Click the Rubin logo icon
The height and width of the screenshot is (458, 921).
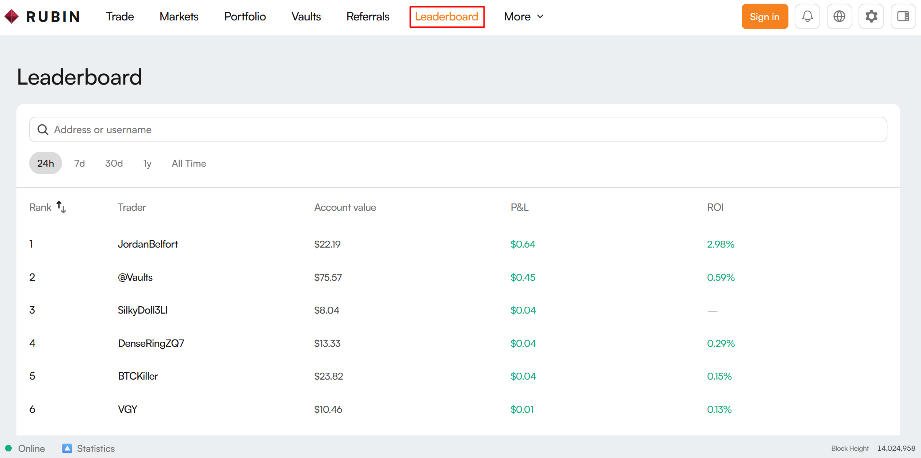click(11, 16)
